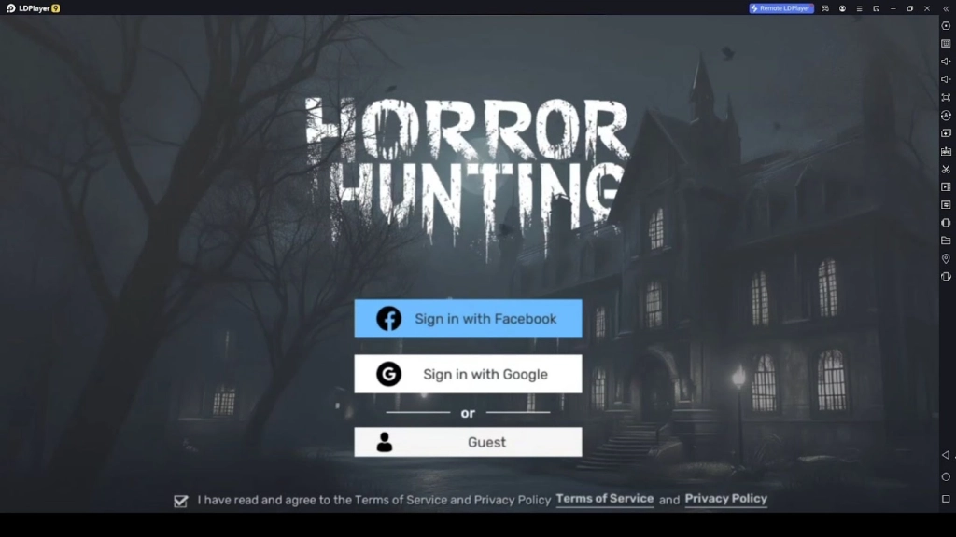Image resolution: width=956 pixels, height=537 pixels.
Task: Restore down the LDPlayer window
Action: 909,8
